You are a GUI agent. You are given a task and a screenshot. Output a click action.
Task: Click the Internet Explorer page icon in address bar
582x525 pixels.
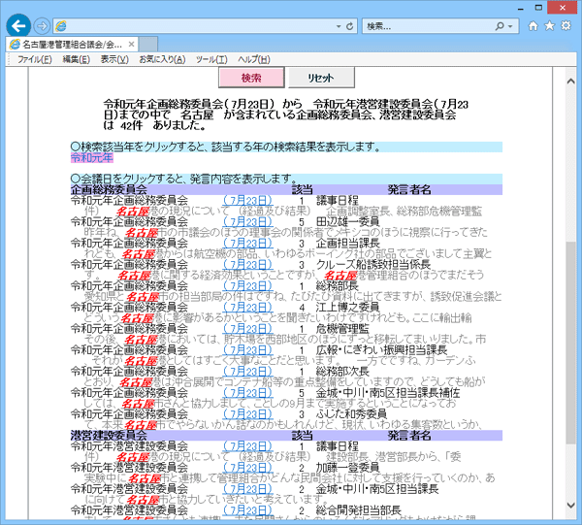pyautogui.click(x=61, y=26)
